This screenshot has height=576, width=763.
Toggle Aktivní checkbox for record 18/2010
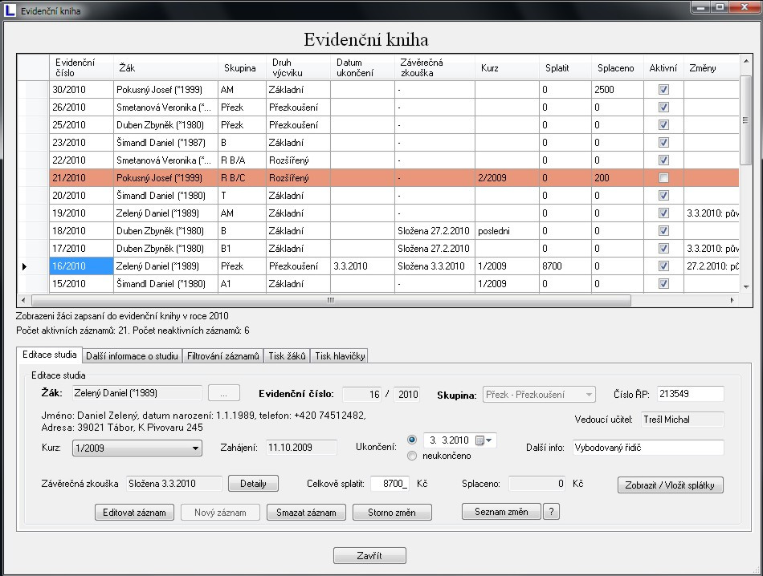[x=663, y=231]
